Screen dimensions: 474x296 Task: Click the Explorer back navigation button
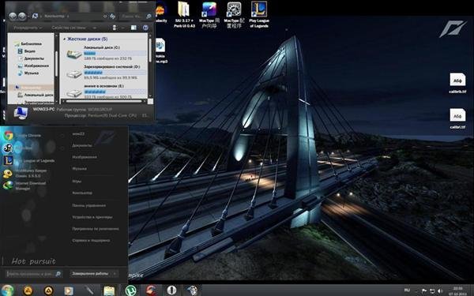(x=13, y=16)
